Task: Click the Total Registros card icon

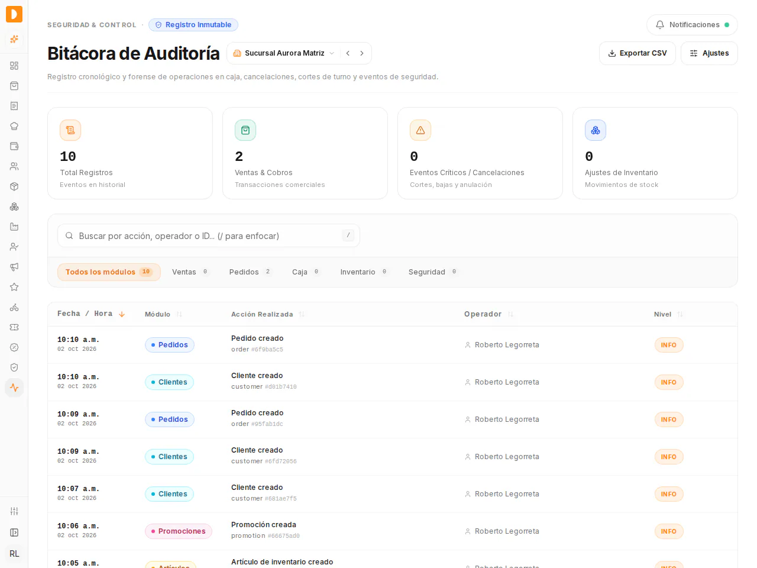Action: point(70,130)
